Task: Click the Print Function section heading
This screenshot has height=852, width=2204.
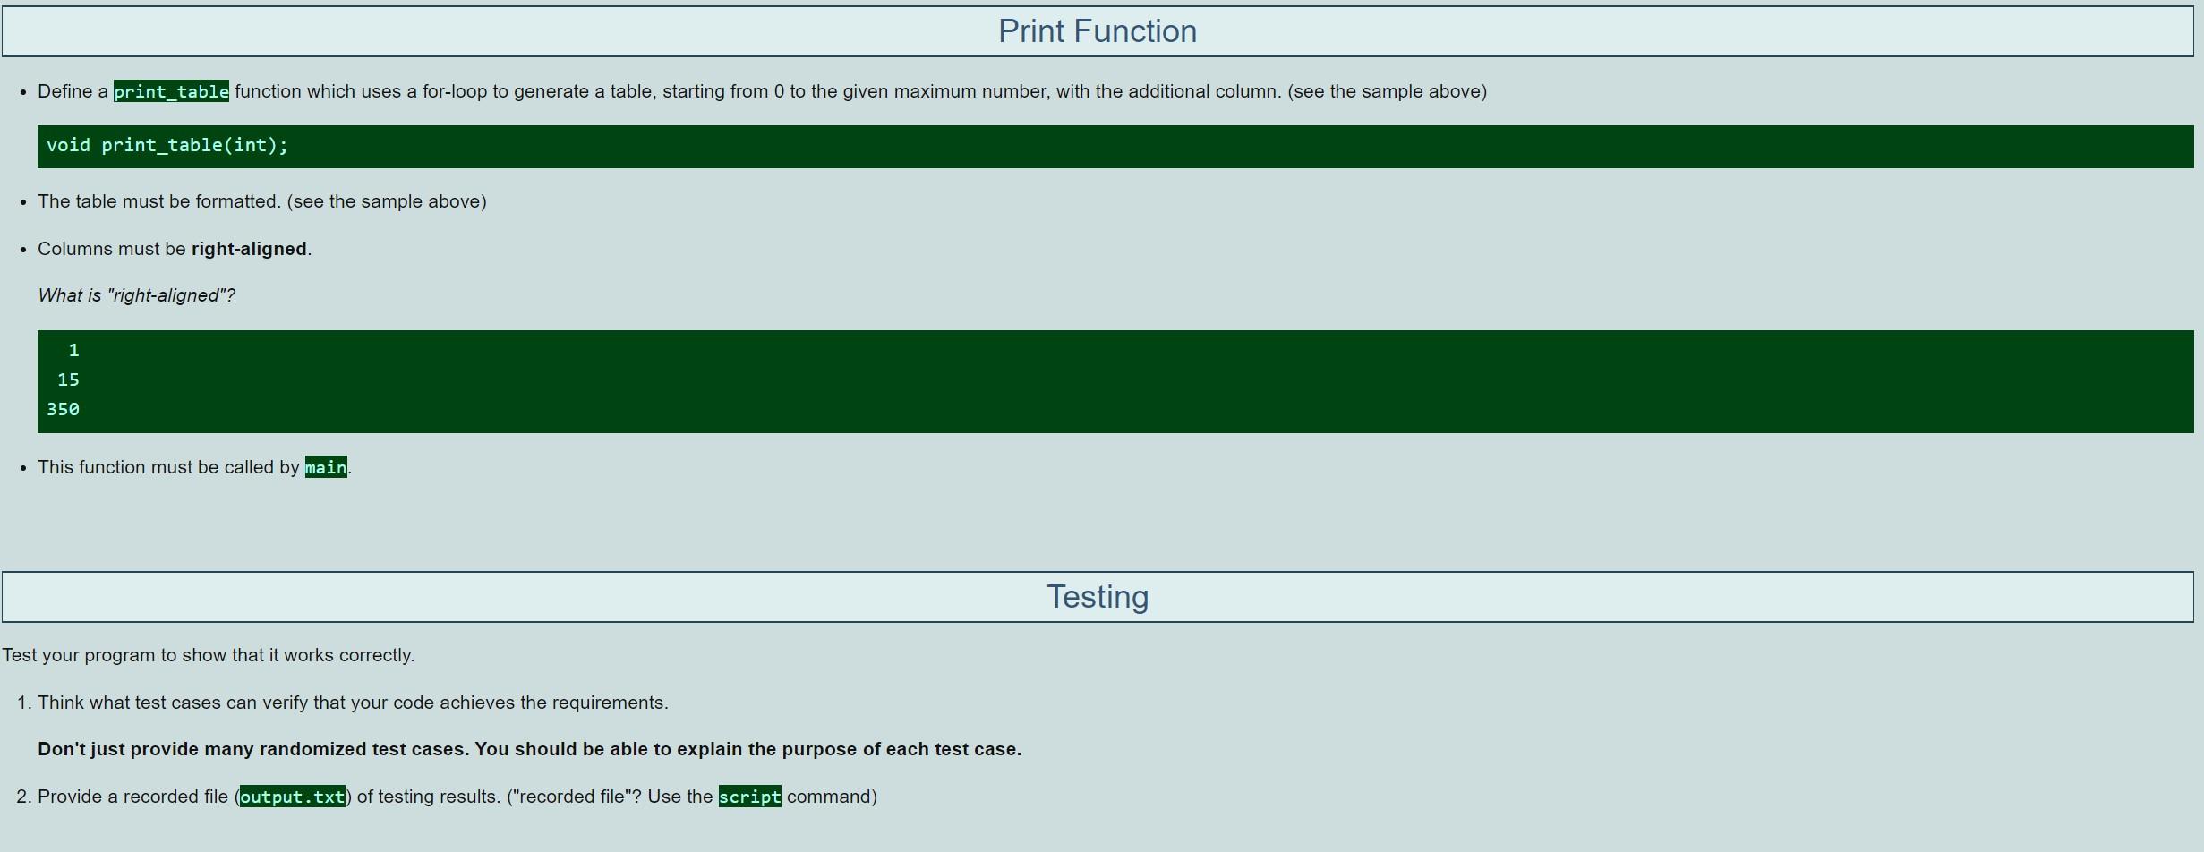Action: (x=1098, y=31)
